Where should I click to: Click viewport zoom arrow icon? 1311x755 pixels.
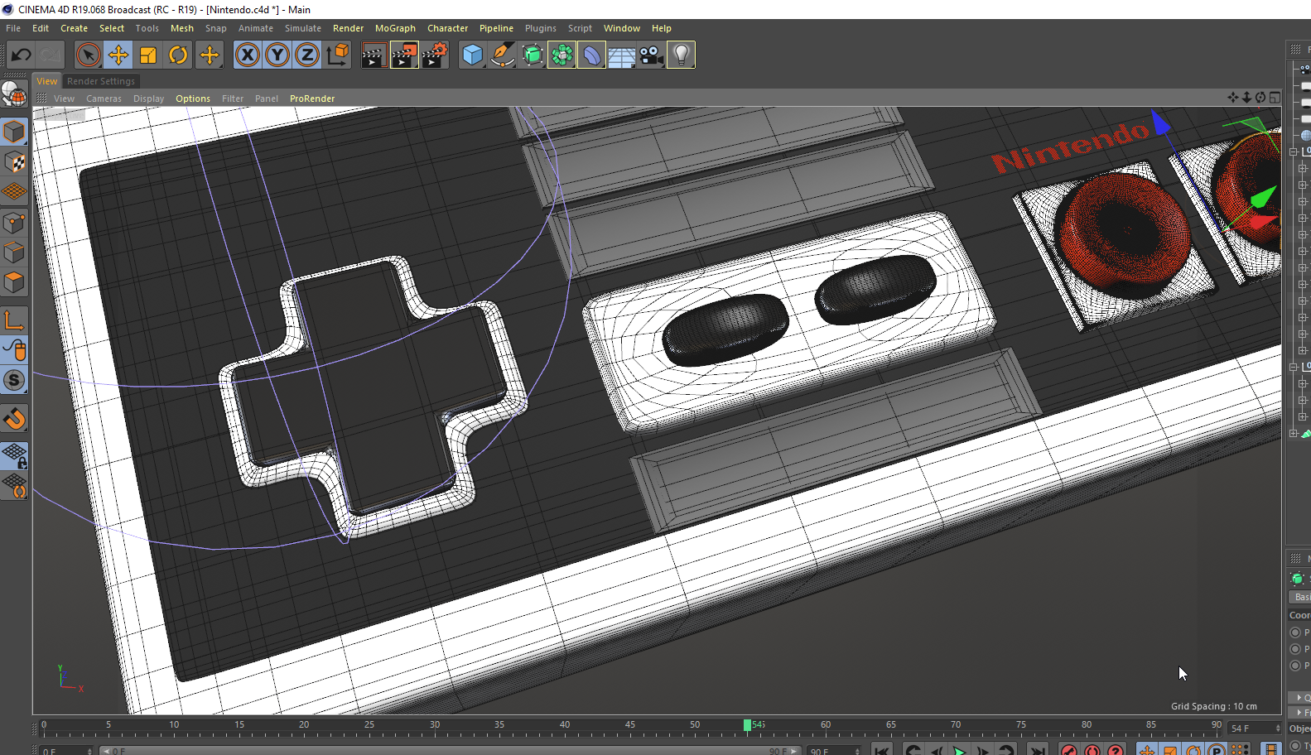click(1246, 98)
